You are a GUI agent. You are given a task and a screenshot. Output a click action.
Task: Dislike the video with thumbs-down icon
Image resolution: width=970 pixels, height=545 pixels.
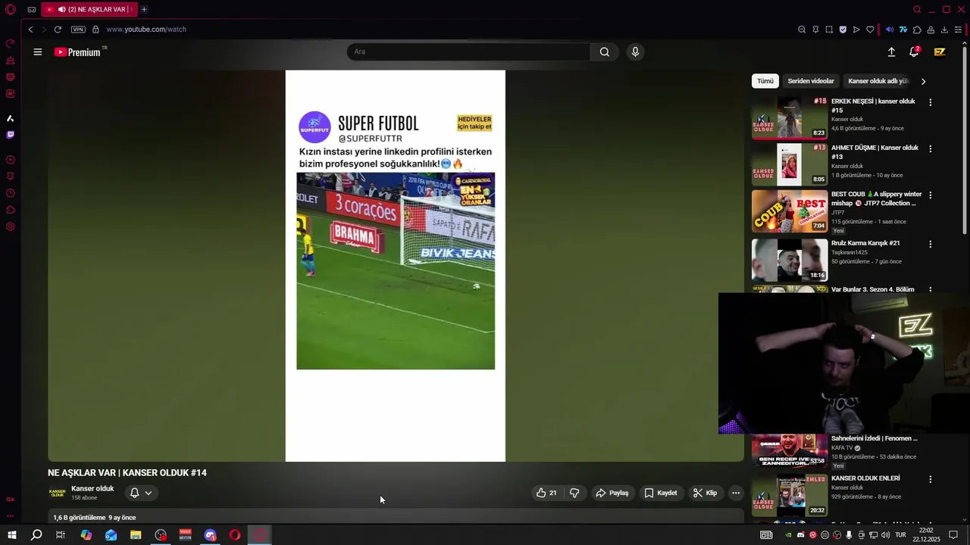[574, 493]
